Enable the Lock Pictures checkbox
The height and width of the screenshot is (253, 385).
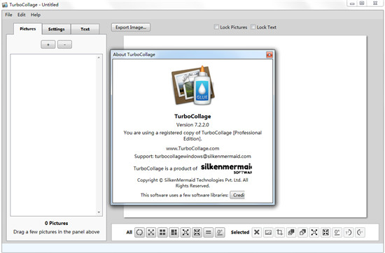[x=216, y=27]
